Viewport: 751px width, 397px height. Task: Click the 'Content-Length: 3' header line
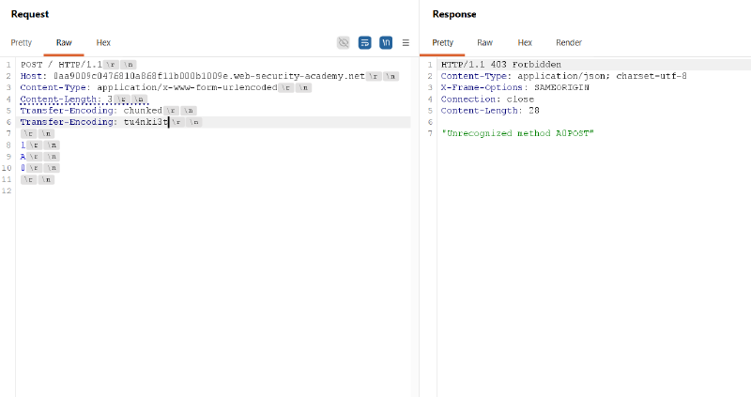[x=66, y=99]
